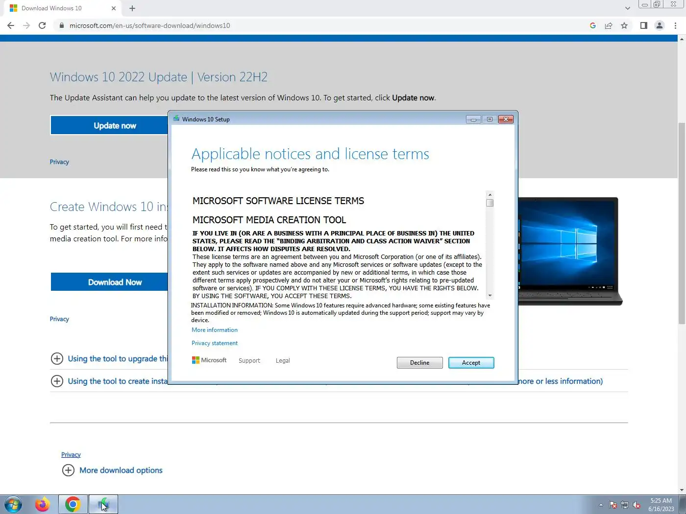
Task: Select Windows Setup taskbar button
Action: coord(103,504)
